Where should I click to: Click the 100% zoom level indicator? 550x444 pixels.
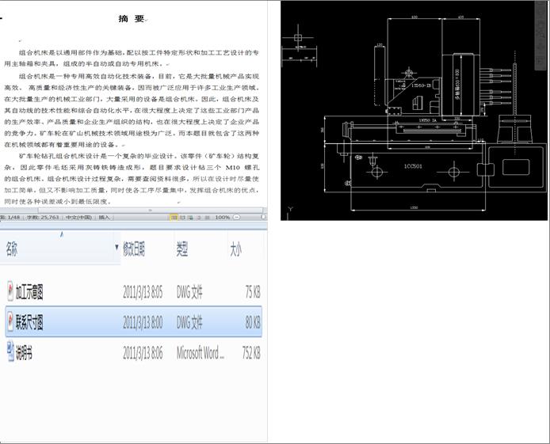[222, 218]
